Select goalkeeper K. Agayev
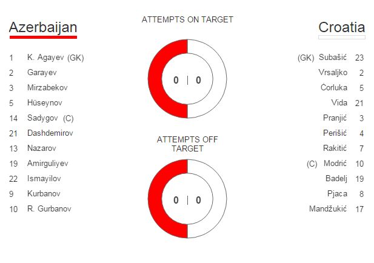Screen dimensions: 374x263 [x=55, y=58]
